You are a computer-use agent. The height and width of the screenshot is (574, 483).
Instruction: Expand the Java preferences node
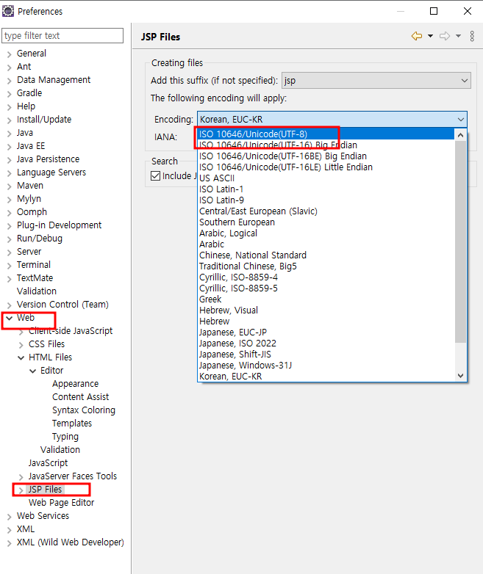[9, 134]
